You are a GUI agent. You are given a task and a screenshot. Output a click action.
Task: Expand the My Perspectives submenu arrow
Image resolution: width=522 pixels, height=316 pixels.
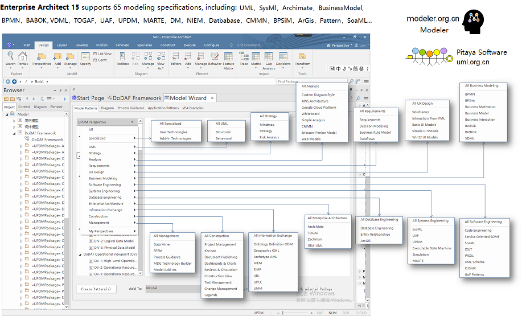pyautogui.click(x=135, y=231)
